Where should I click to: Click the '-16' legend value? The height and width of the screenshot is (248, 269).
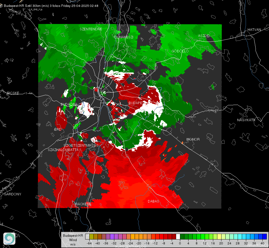pos(147,243)
